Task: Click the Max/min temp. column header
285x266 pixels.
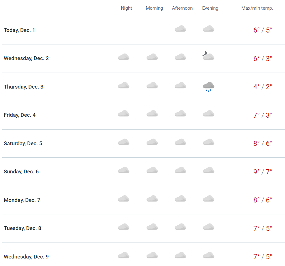Action: 257,8
